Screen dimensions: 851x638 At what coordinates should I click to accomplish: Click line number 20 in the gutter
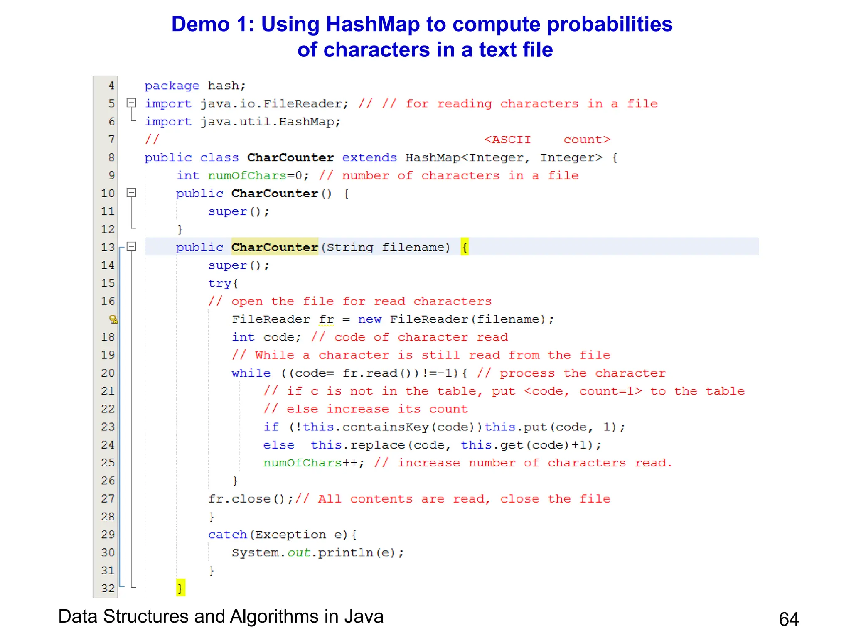click(x=108, y=373)
